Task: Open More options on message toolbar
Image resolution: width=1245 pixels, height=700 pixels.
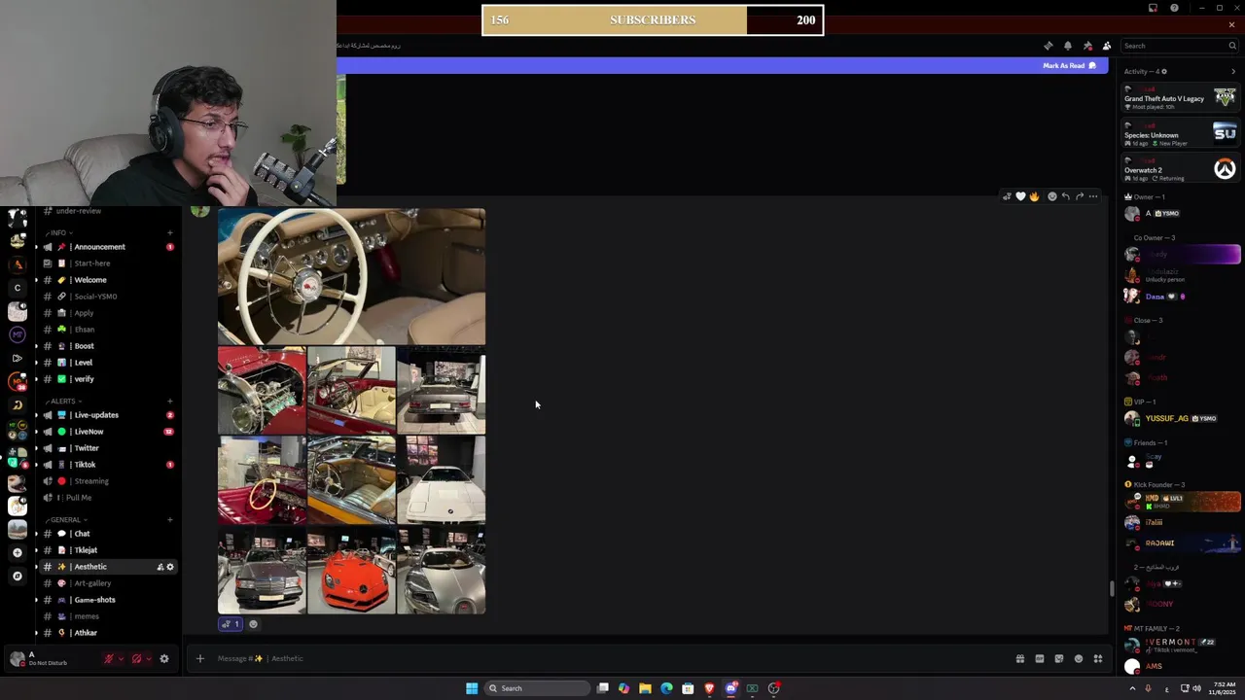Action: pos(1092,196)
